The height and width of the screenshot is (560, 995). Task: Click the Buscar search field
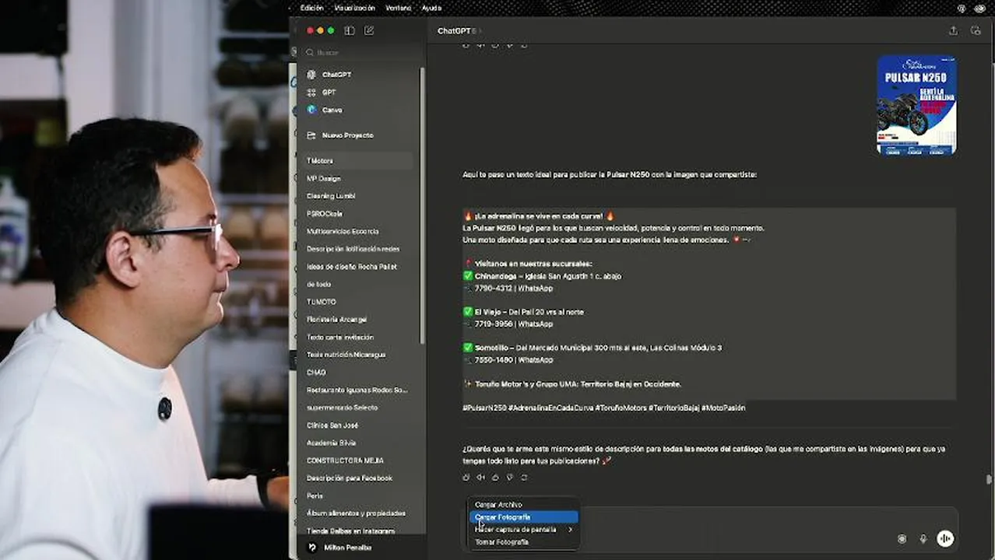pyautogui.click(x=362, y=52)
